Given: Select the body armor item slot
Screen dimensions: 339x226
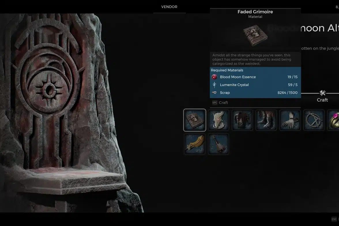Looking at the screenshot, I should pyautogui.click(x=242, y=120).
